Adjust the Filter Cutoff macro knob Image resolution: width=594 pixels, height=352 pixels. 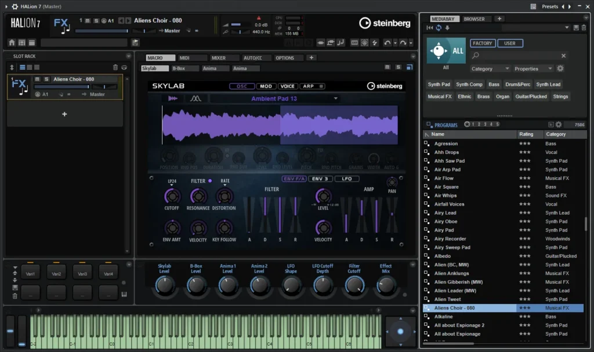[x=354, y=285]
